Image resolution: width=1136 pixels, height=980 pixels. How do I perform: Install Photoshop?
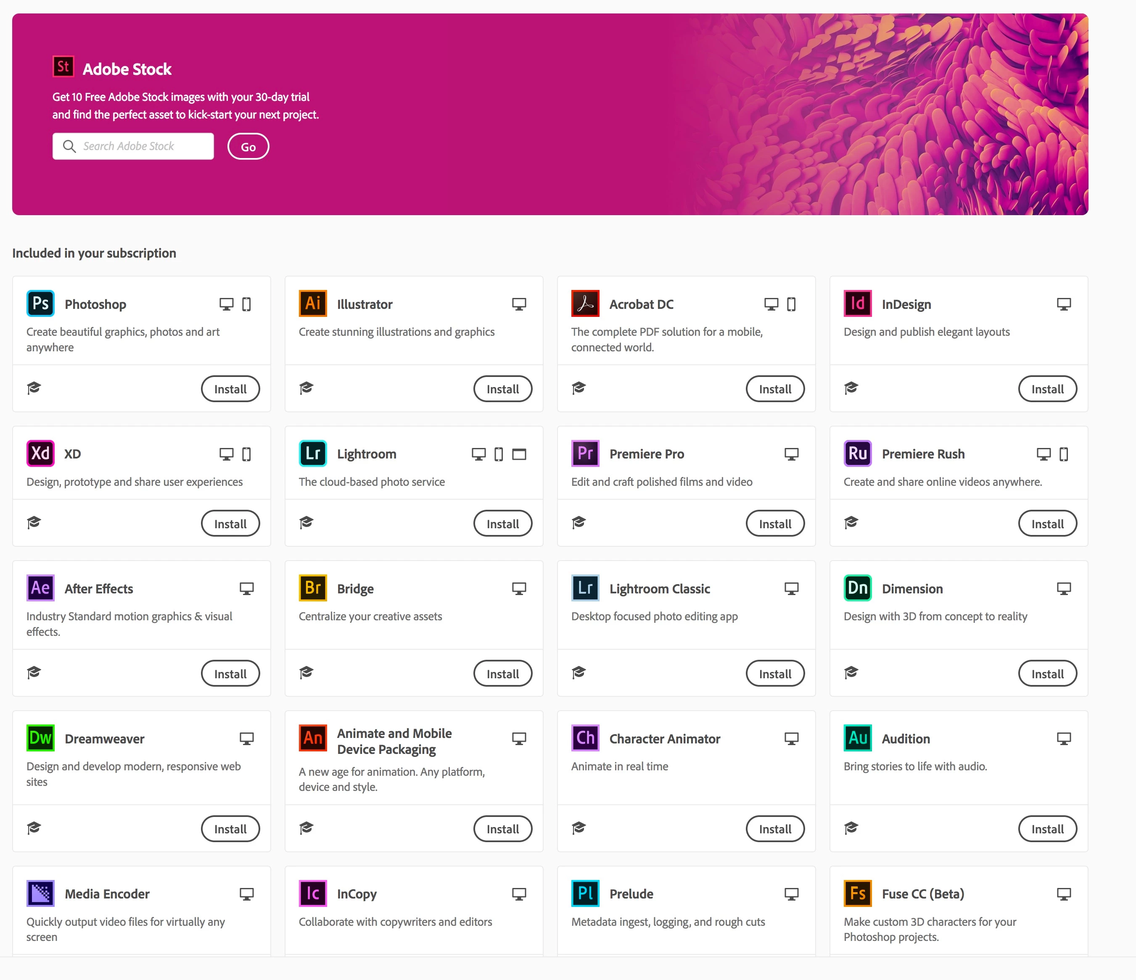coord(230,389)
